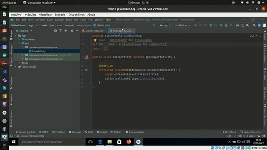Click the Debug app bug icon

(x=211, y=25)
